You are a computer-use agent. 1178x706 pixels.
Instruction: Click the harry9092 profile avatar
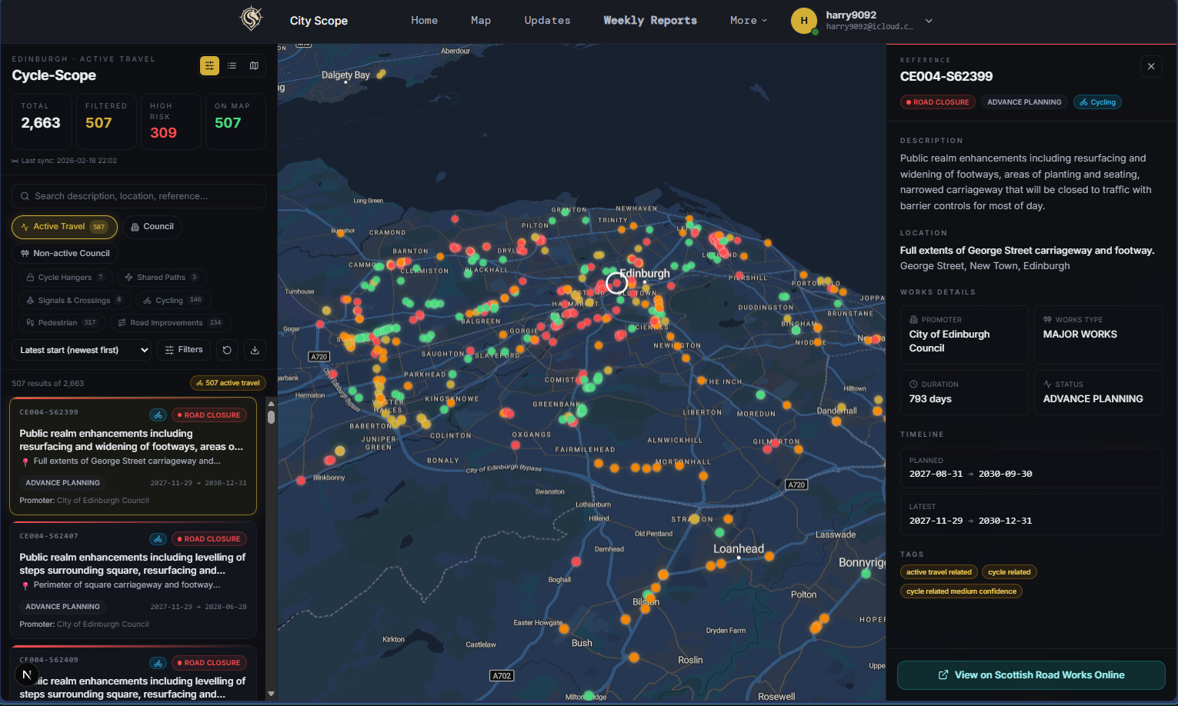pyautogui.click(x=804, y=21)
